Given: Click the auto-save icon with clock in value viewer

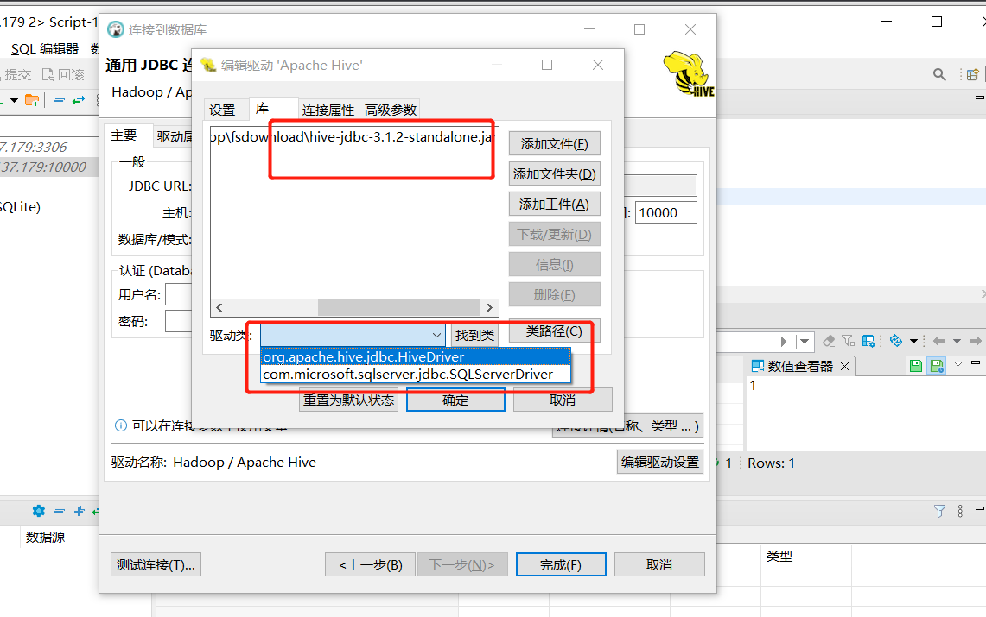Looking at the screenshot, I should [x=937, y=365].
